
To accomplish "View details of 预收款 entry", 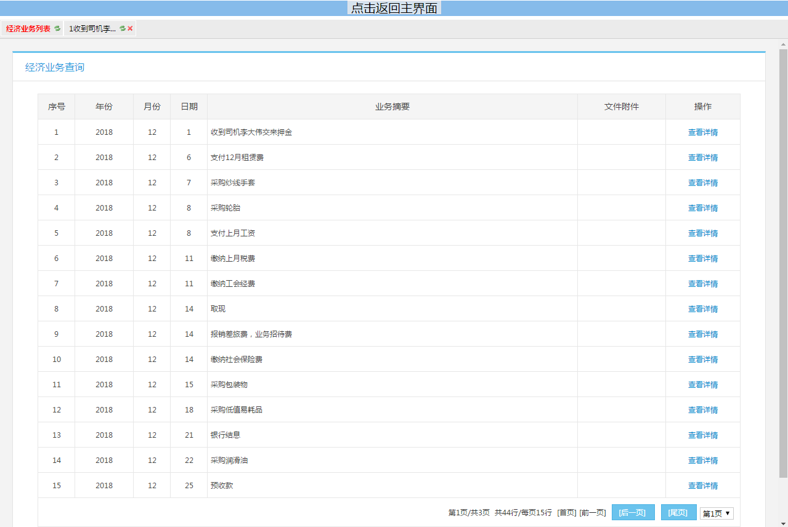I will click(x=702, y=486).
